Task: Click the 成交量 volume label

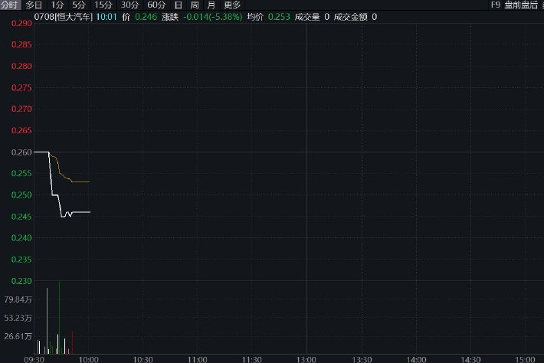Action: [307, 17]
